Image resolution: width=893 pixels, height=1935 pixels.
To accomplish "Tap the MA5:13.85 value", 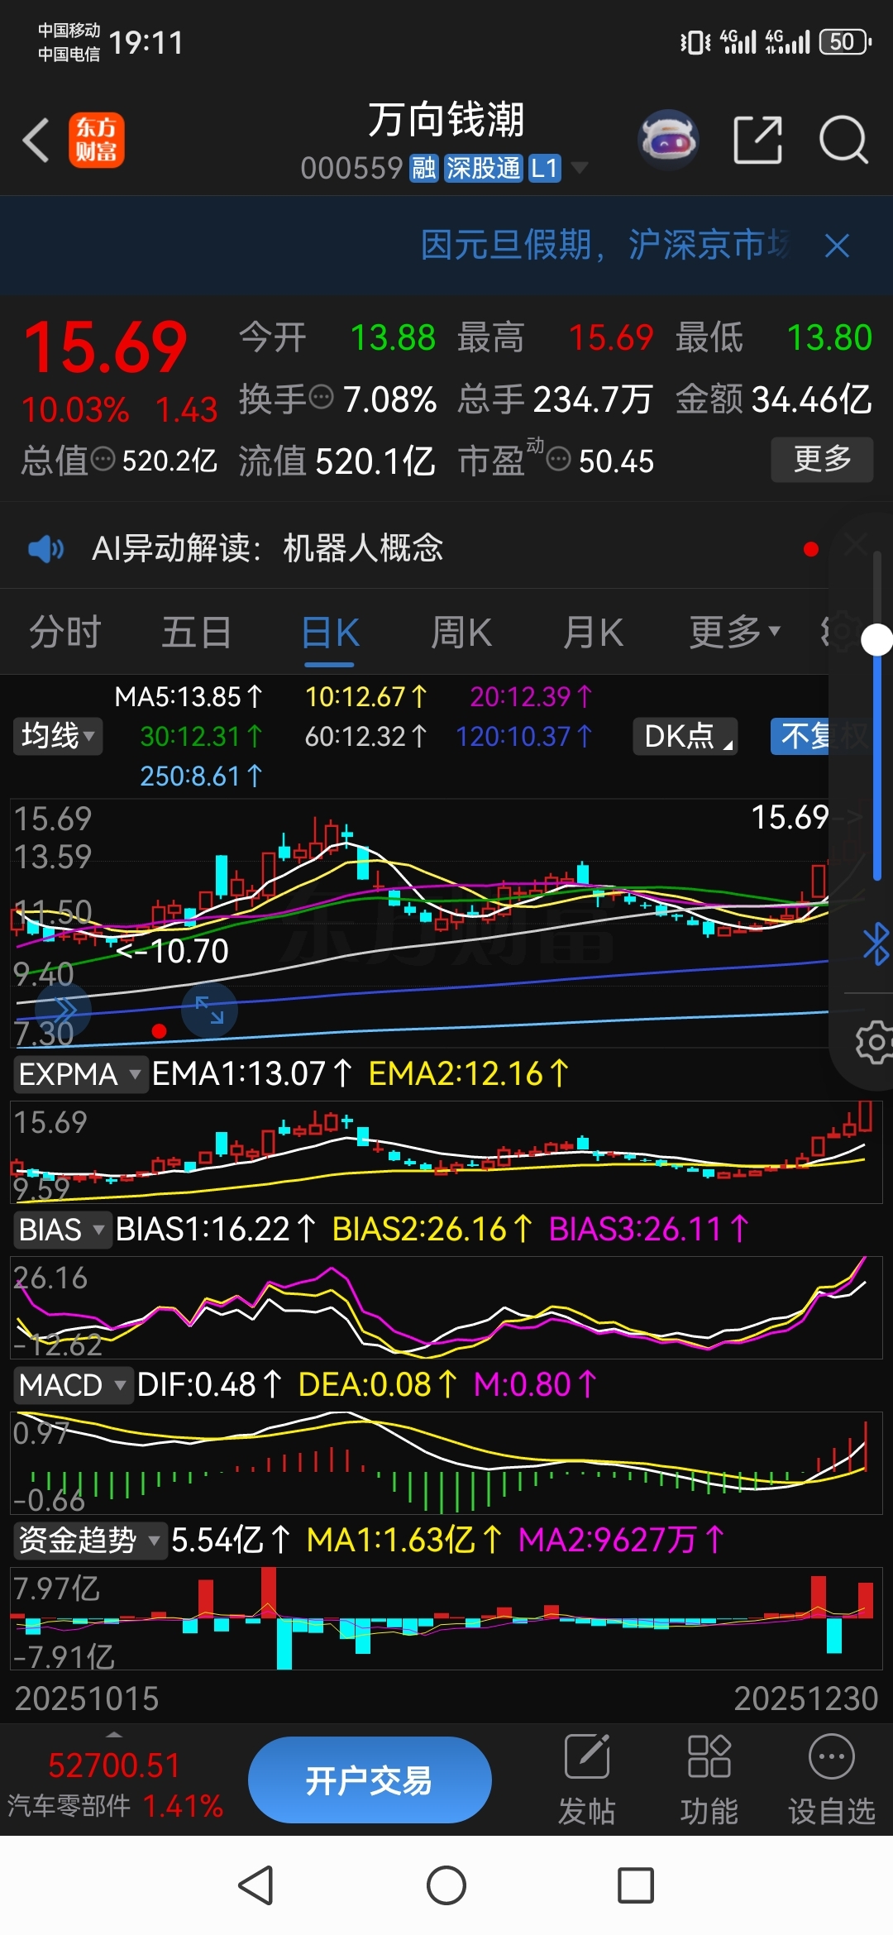I will click(189, 696).
